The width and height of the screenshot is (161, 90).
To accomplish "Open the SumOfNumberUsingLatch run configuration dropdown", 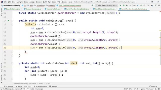I will [x=106, y=5].
